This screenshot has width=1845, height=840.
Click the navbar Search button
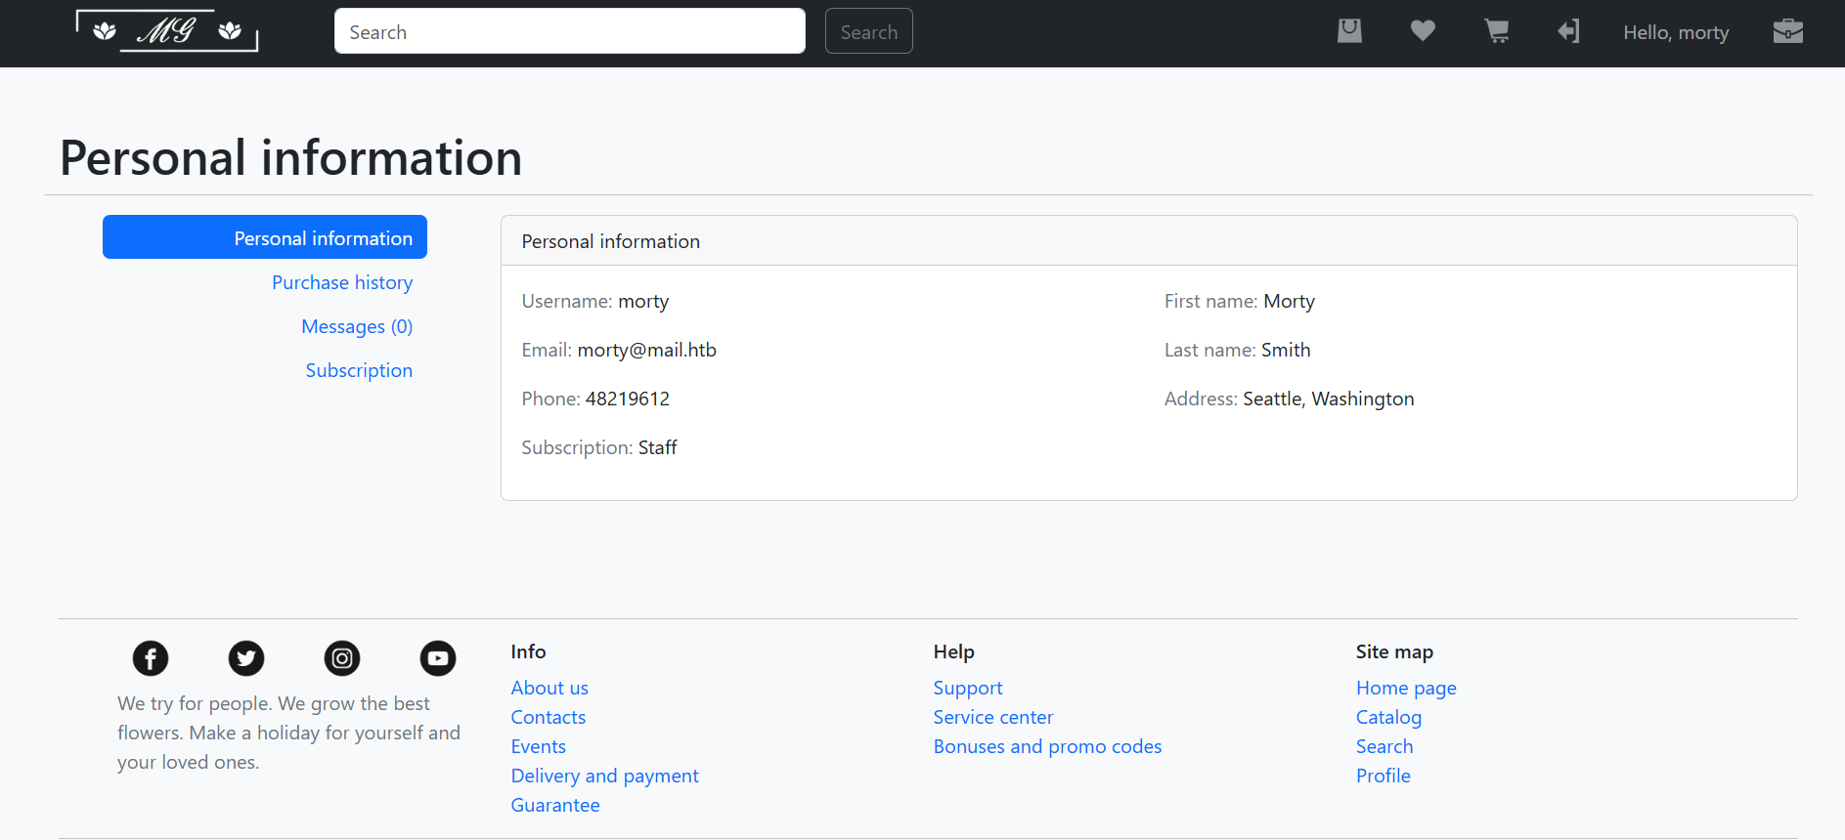coord(869,31)
